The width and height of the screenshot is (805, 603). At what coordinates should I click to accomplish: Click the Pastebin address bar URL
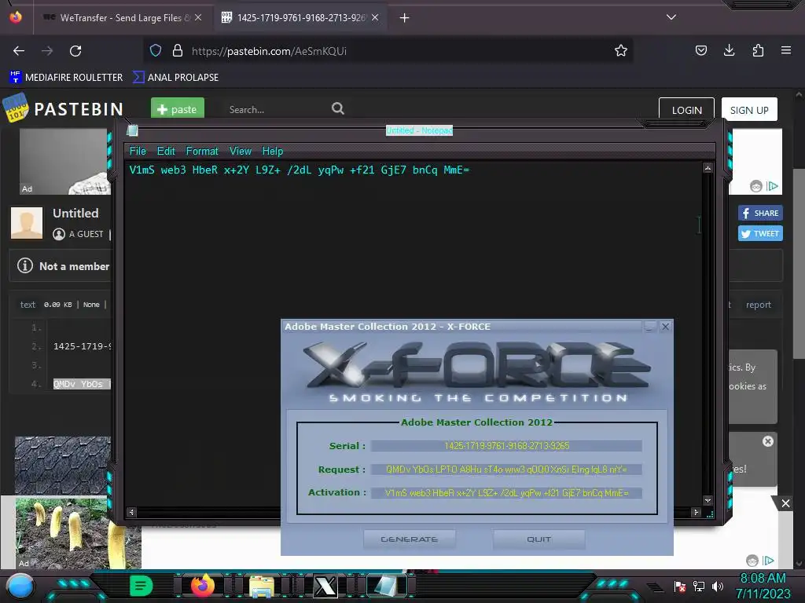[269, 51]
